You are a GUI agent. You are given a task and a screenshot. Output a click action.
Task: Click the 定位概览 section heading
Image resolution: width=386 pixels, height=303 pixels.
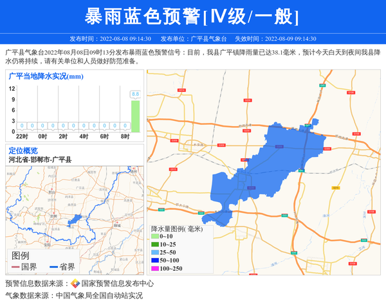[x=23, y=151]
